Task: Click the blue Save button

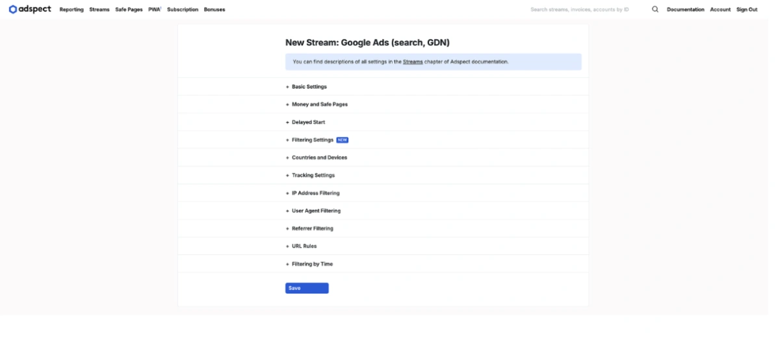Action: point(307,288)
